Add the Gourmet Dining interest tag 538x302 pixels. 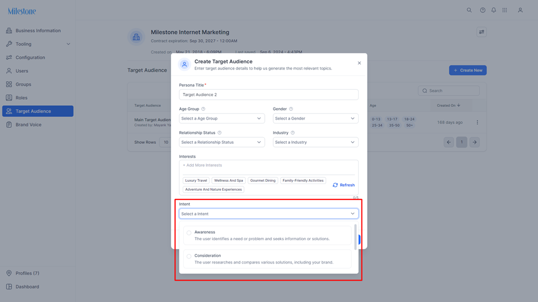pos(263,181)
